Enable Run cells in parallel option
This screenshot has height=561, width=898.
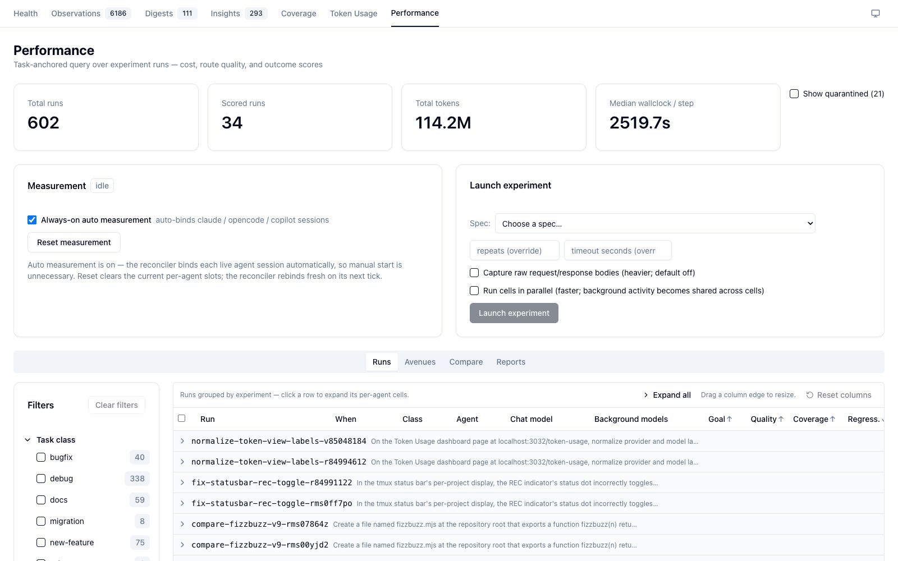pos(474,291)
